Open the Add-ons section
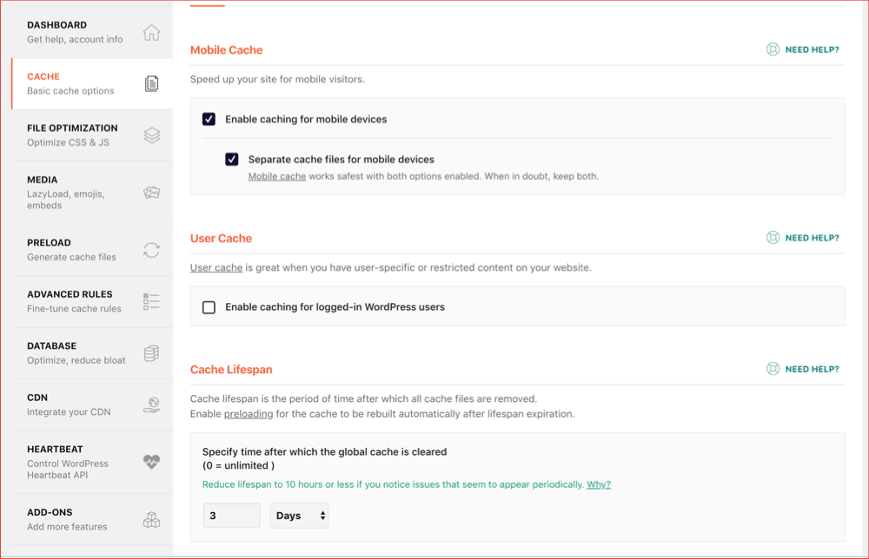 click(x=92, y=519)
